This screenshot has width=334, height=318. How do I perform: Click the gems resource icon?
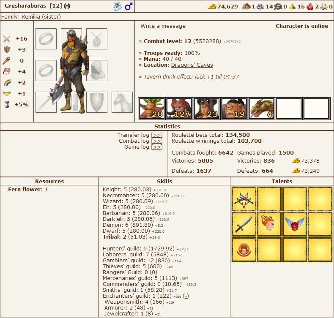(324, 7)
